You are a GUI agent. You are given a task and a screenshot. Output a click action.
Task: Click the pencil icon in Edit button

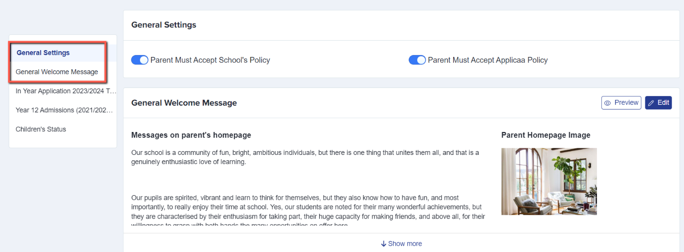[x=651, y=103]
